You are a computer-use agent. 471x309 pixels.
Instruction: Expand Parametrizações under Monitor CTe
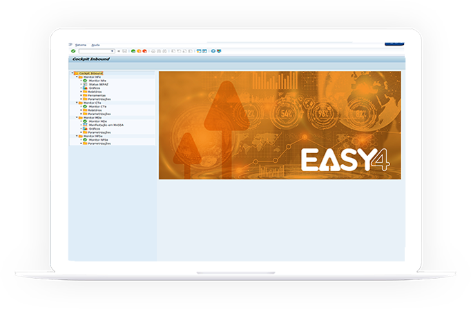tap(81, 114)
